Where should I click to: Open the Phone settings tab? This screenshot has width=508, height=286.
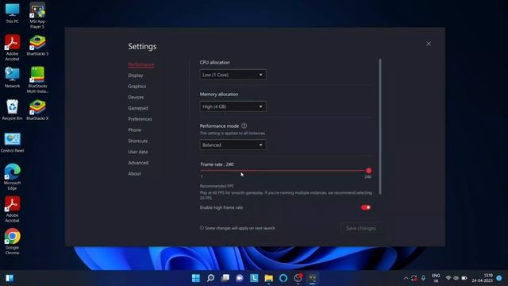point(134,130)
